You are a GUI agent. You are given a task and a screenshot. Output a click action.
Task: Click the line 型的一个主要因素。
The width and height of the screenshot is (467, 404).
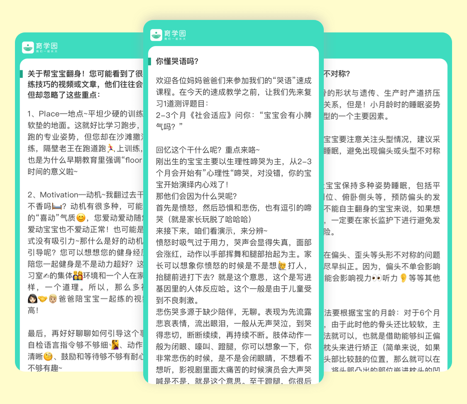(357, 116)
